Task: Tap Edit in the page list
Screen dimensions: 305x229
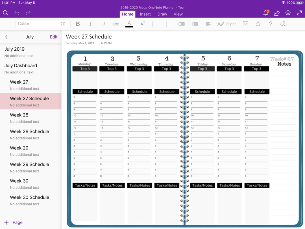Action: click(x=54, y=37)
